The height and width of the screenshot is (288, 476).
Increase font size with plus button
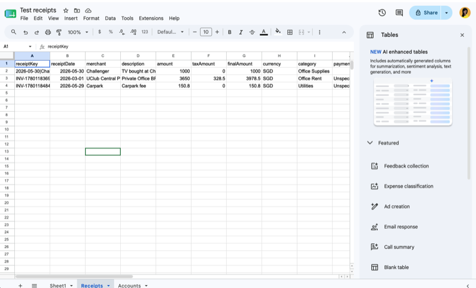[217, 32]
